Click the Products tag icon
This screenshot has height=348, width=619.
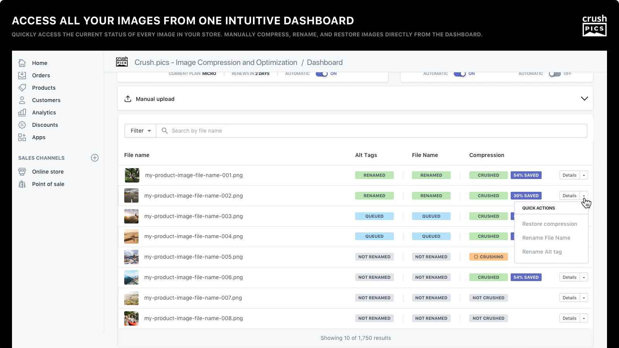(x=22, y=88)
